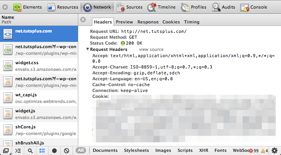Open the Profiles panel
This screenshot has width=281, height=155.
(194, 7)
